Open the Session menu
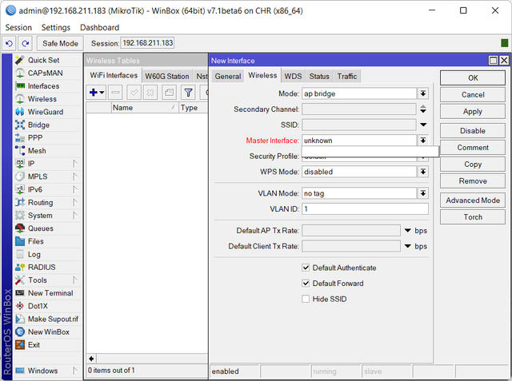Image resolution: width=512 pixels, height=381 pixels. click(x=18, y=28)
